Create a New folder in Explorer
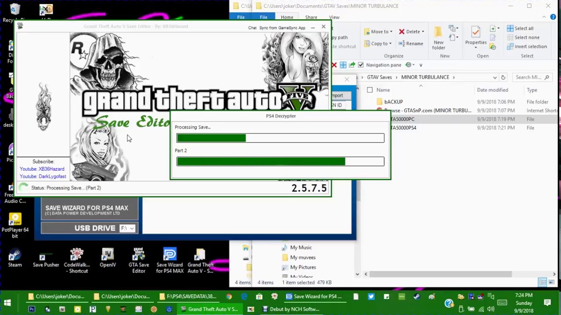 point(438,38)
